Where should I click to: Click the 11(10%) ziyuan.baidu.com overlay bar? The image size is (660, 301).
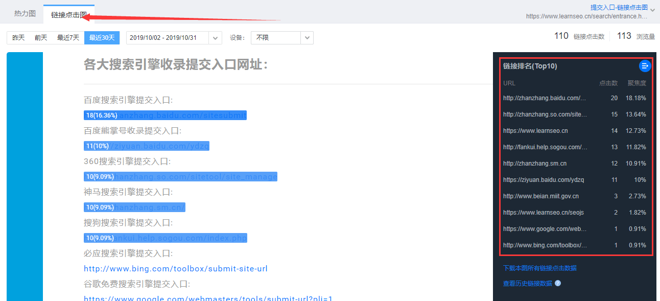(147, 146)
